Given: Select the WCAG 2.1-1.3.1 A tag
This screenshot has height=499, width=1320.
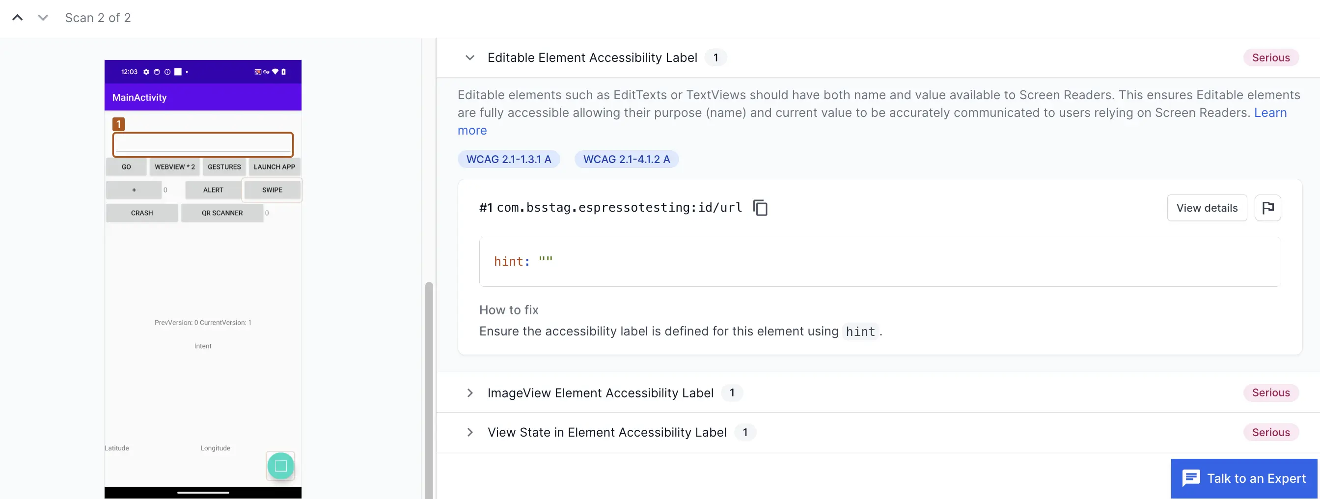Looking at the screenshot, I should [508, 159].
